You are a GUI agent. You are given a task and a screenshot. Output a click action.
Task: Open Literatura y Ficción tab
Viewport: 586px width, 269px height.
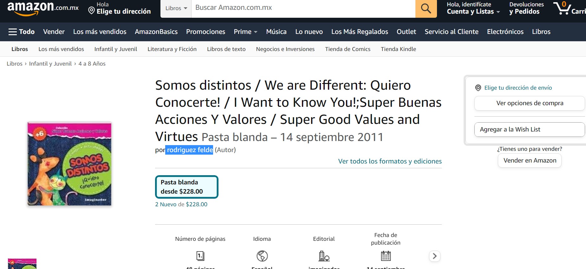click(x=172, y=49)
